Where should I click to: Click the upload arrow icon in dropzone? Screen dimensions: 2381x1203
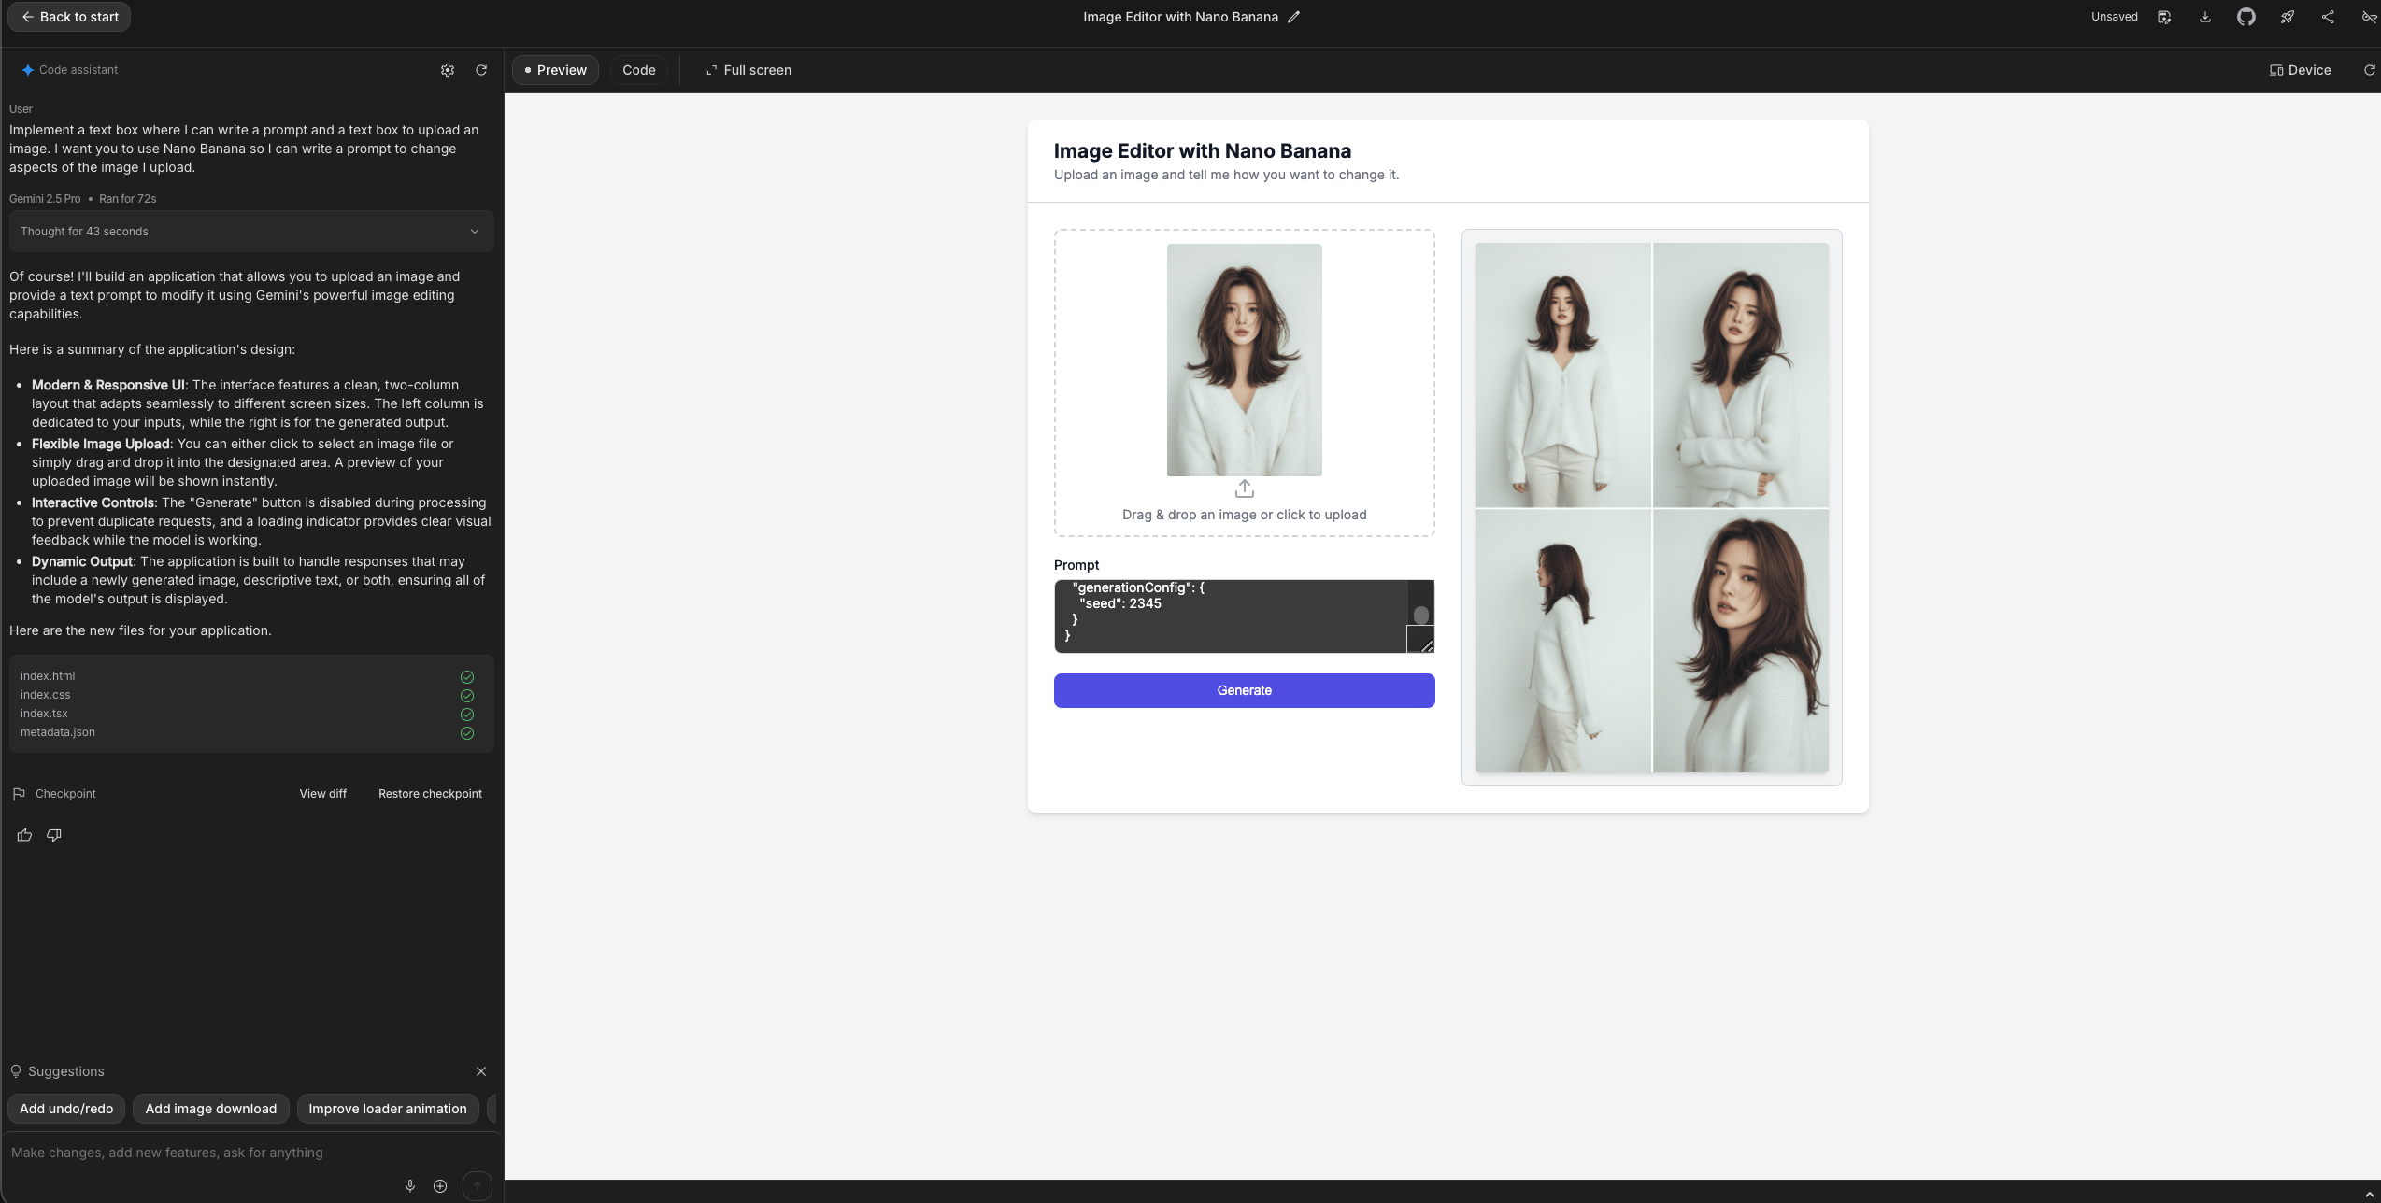point(1244,489)
